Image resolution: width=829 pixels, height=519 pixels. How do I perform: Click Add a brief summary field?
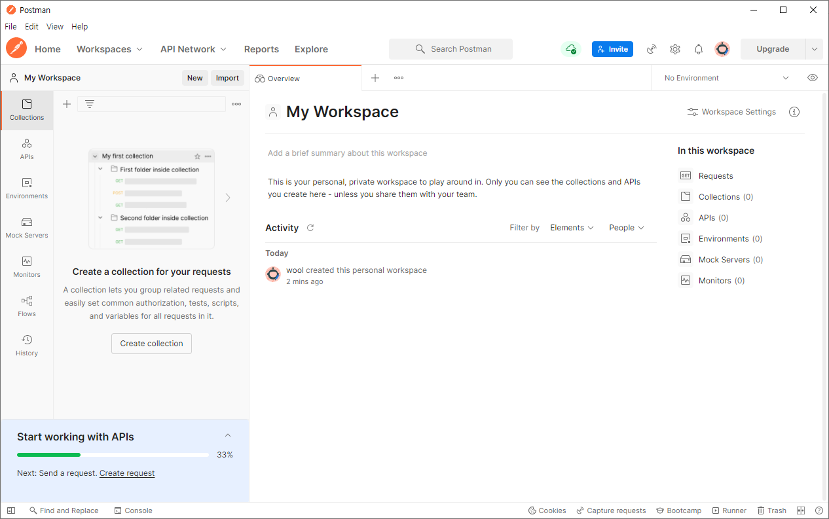[x=347, y=153]
